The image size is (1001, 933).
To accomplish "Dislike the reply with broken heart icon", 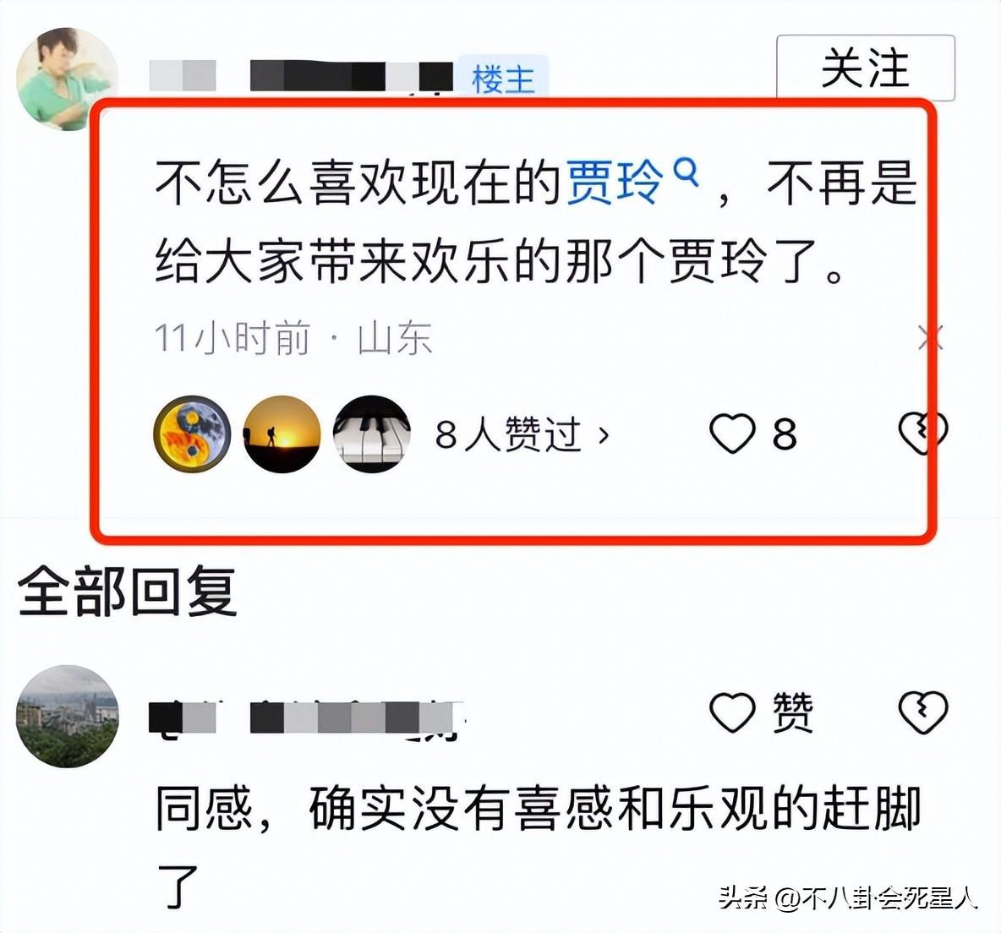I will pos(922,712).
